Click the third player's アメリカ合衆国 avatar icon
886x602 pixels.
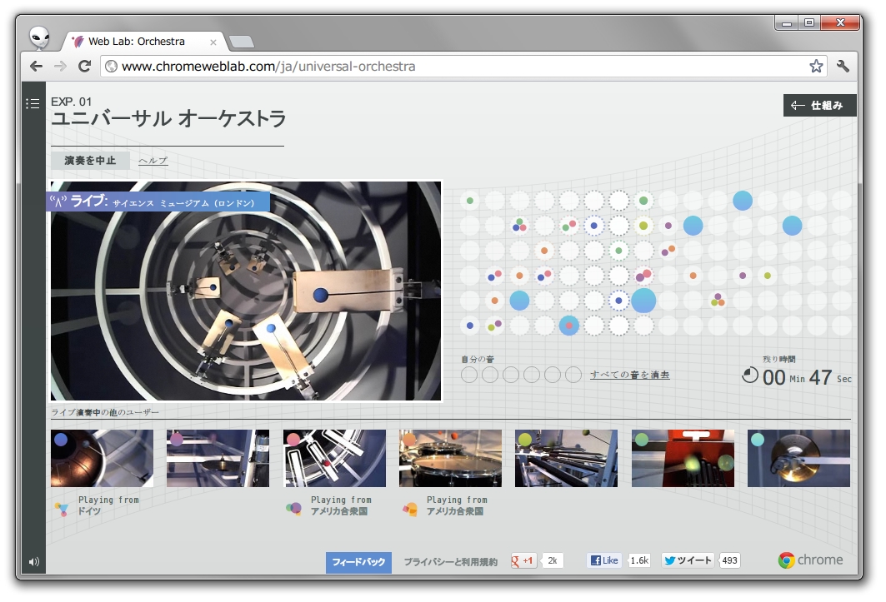tap(294, 508)
